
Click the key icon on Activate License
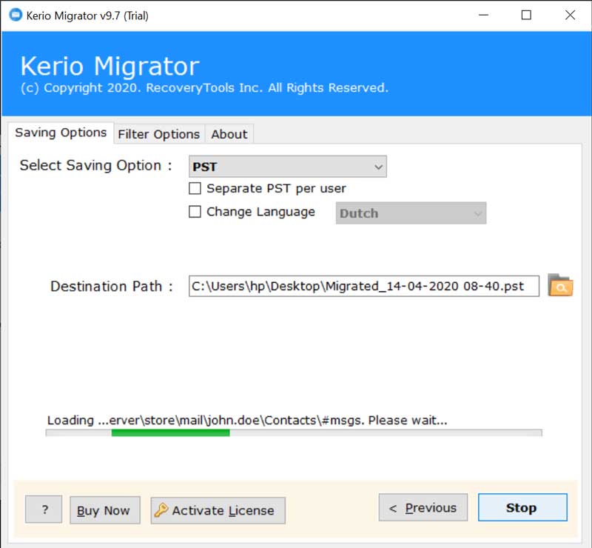tap(161, 509)
